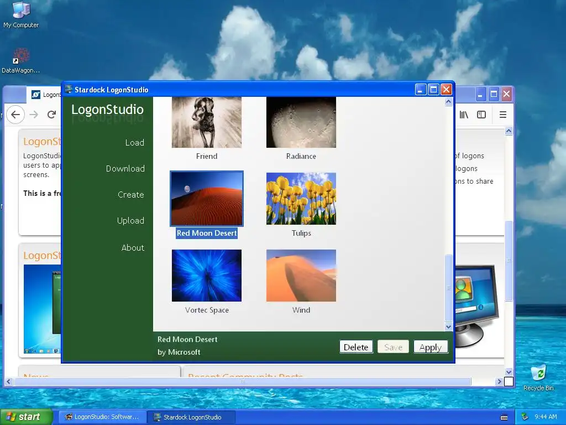The width and height of the screenshot is (566, 425).
Task: Click the Delete button
Action: coord(356,347)
